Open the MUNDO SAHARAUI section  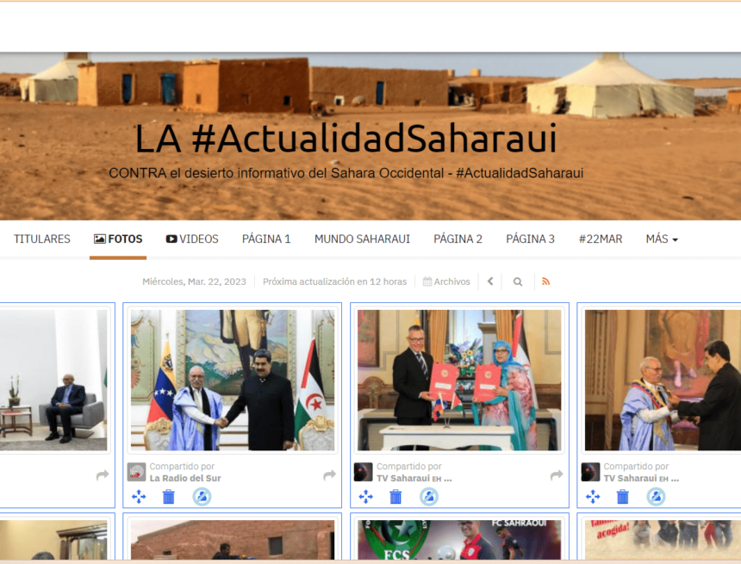coord(362,239)
